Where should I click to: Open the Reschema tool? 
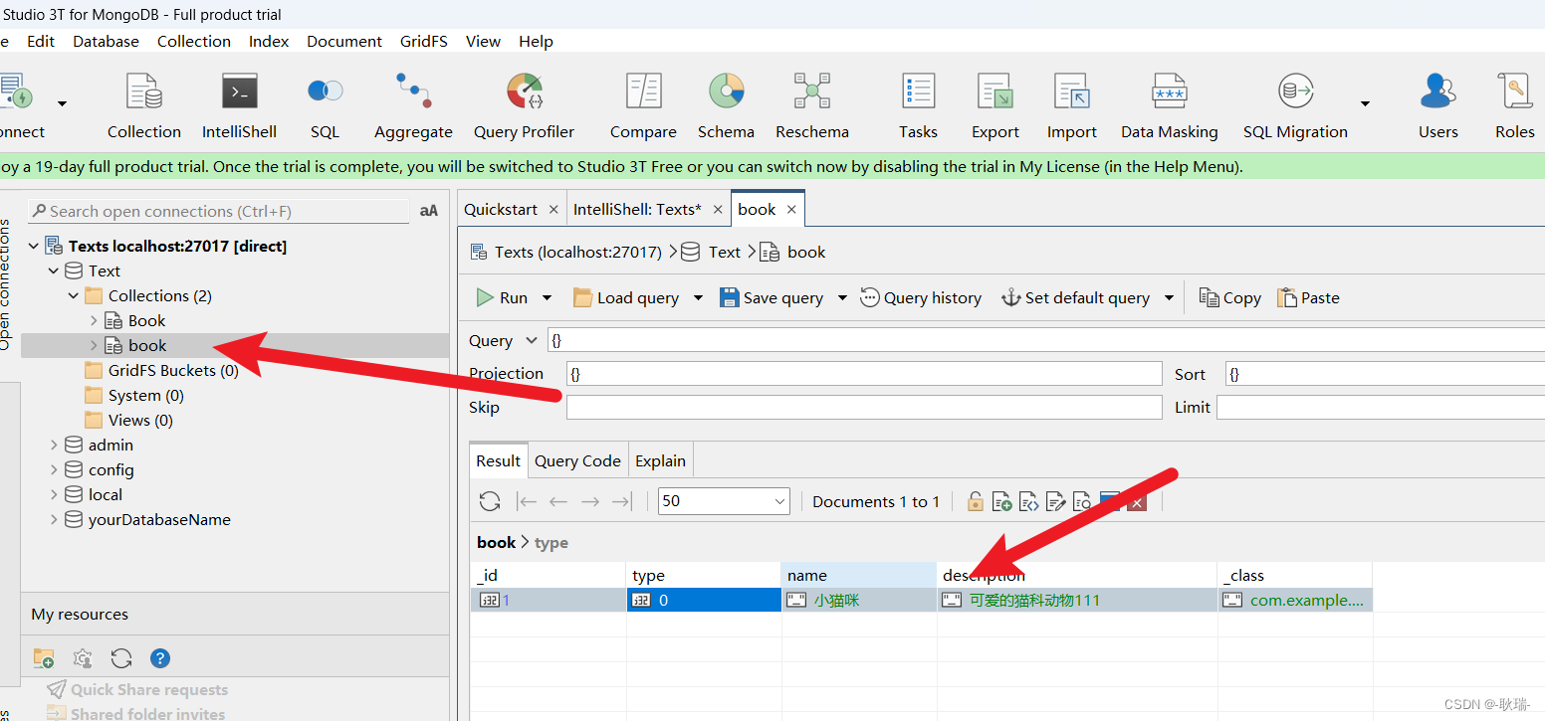[x=812, y=104]
